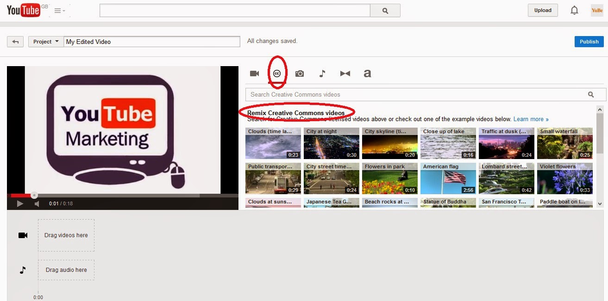This screenshot has width=608, height=301.
Task: Select the 'Public transpor...' thumbnail
Action: tap(273, 178)
